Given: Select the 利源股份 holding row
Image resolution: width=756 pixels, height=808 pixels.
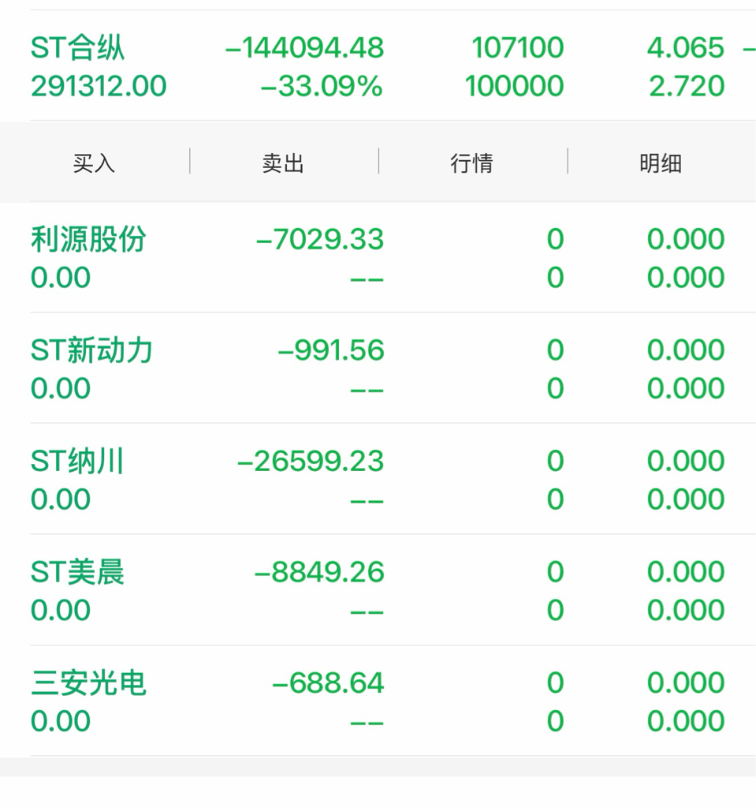Looking at the screenshot, I should tap(88, 239).
